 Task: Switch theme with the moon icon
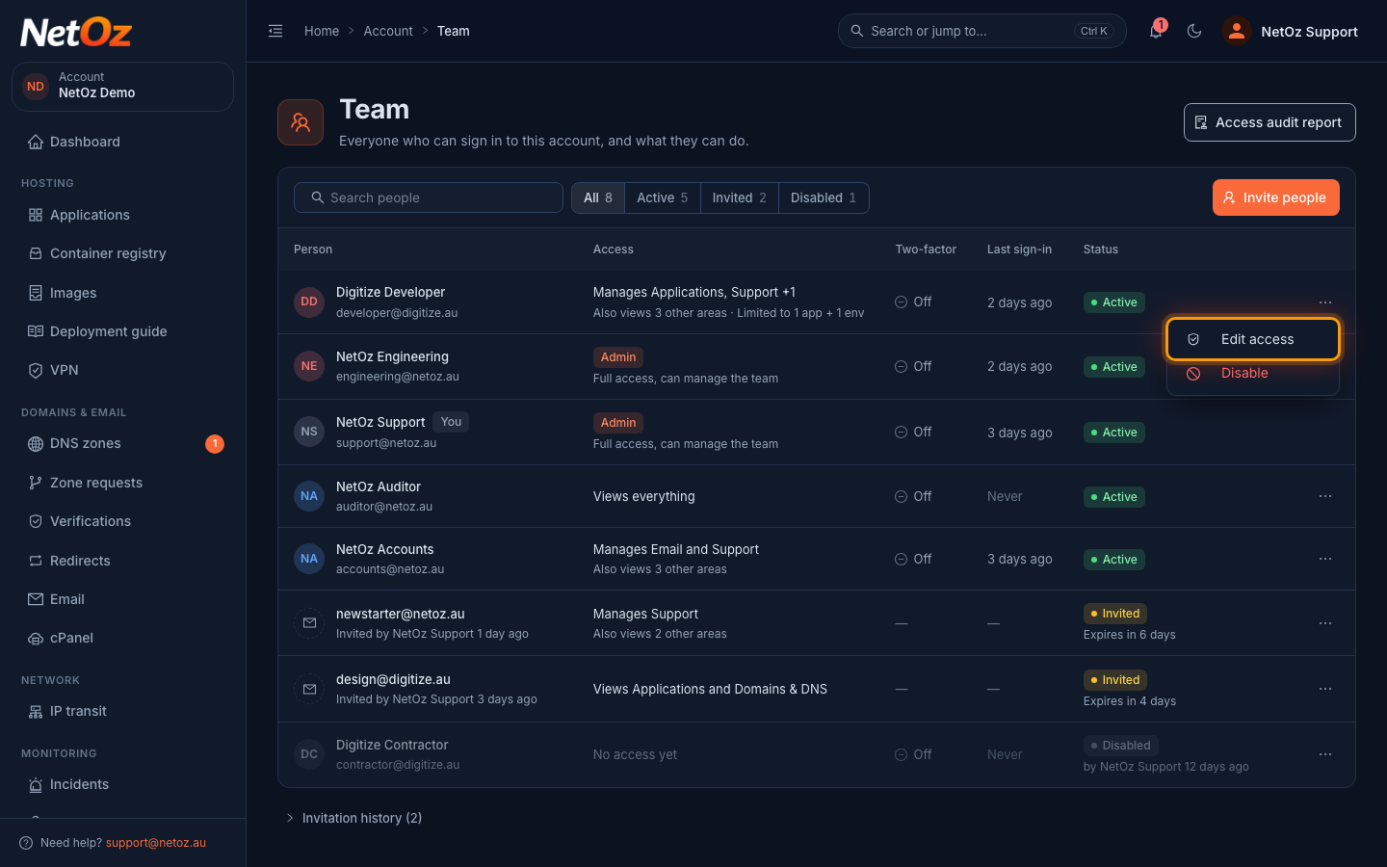(1194, 31)
